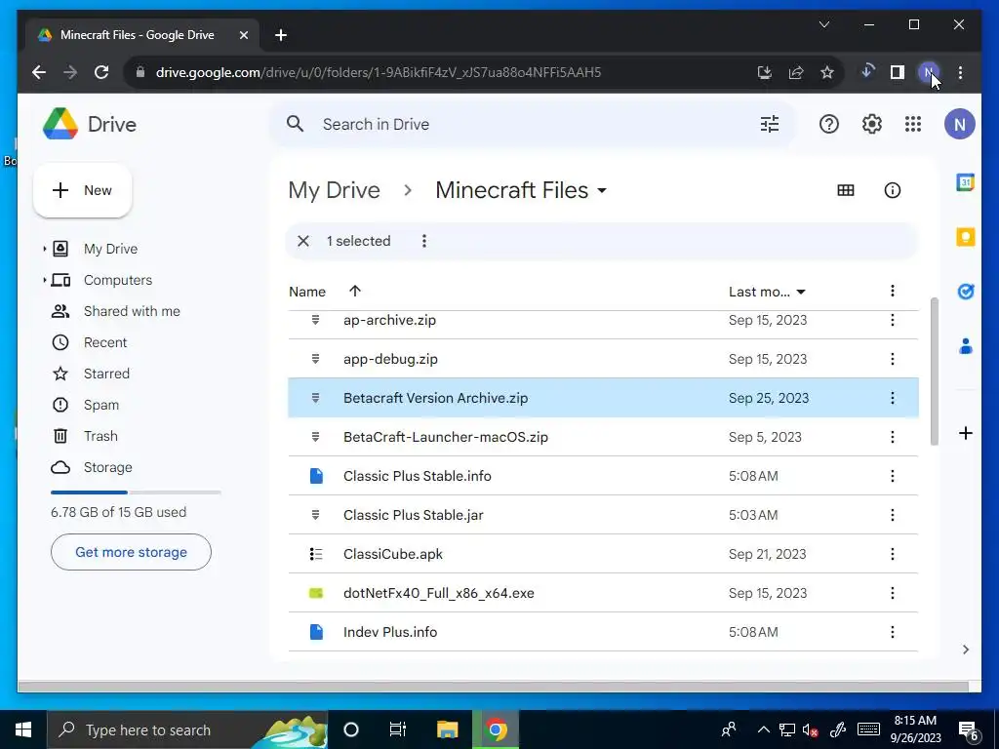
Task: Expand My Drive tree arrow in sidebar
Action: 44,249
